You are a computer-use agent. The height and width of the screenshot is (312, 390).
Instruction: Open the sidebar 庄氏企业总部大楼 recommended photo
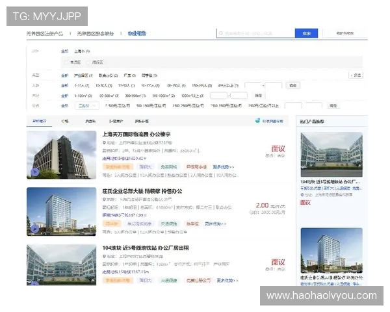click(331, 250)
